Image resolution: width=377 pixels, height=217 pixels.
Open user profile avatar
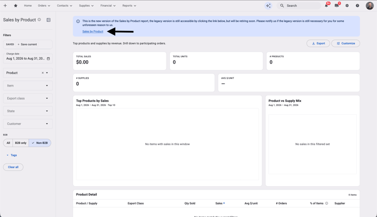click(x=370, y=6)
